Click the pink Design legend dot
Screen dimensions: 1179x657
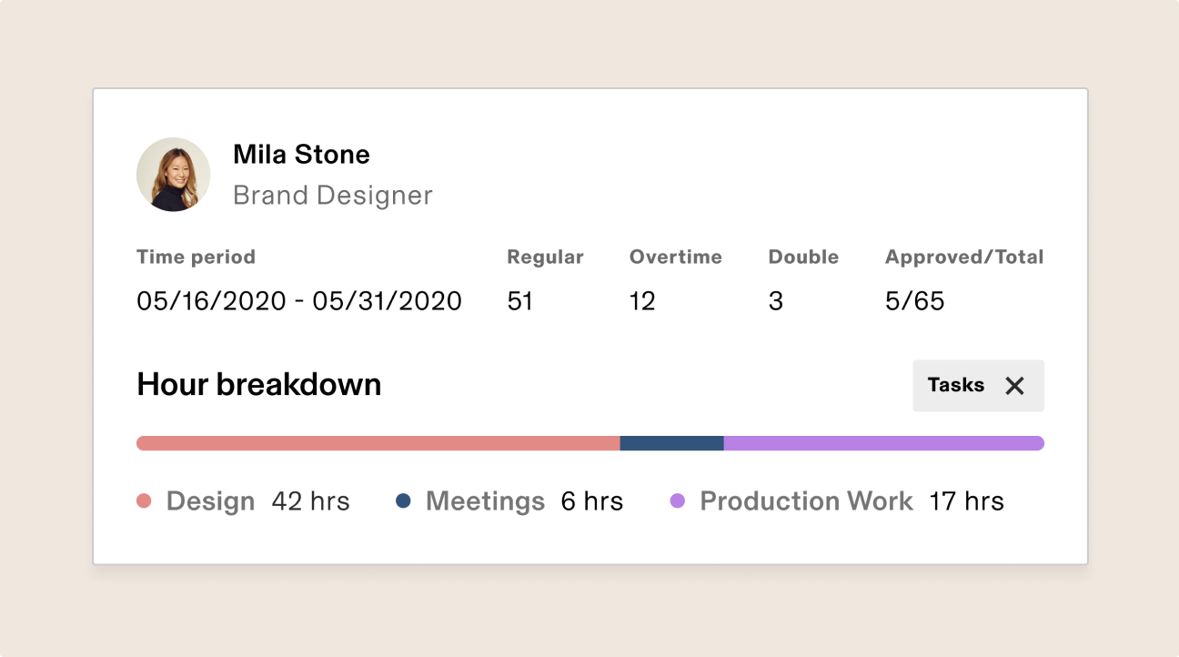tap(144, 500)
